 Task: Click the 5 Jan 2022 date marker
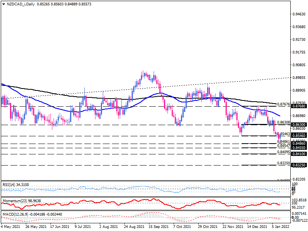(x=281, y=226)
